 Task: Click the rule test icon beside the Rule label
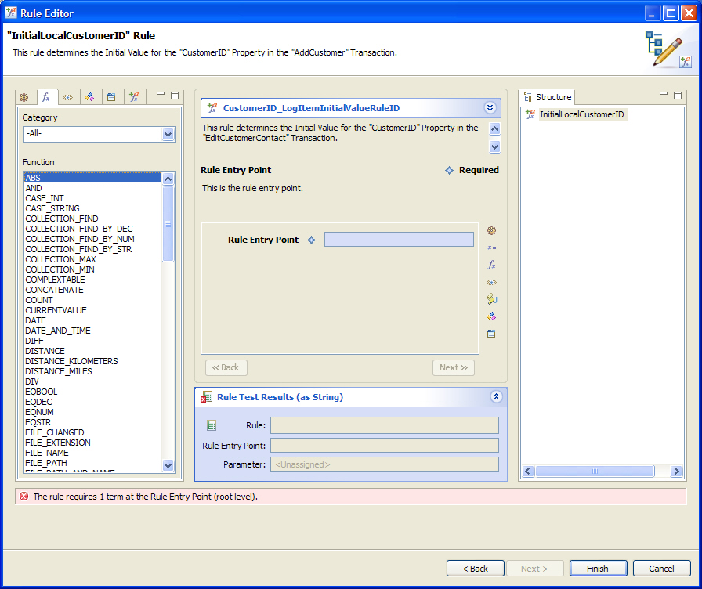(212, 425)
